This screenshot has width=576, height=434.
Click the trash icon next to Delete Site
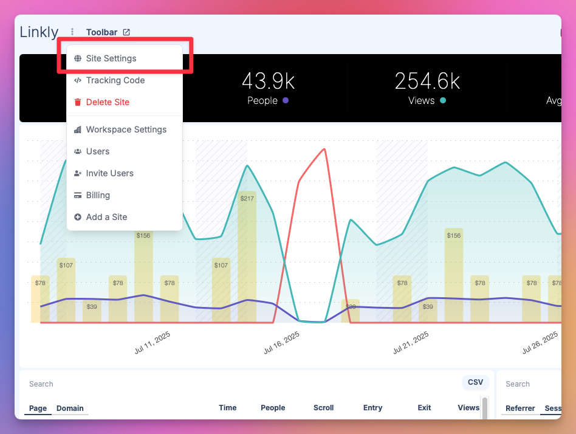78,102
